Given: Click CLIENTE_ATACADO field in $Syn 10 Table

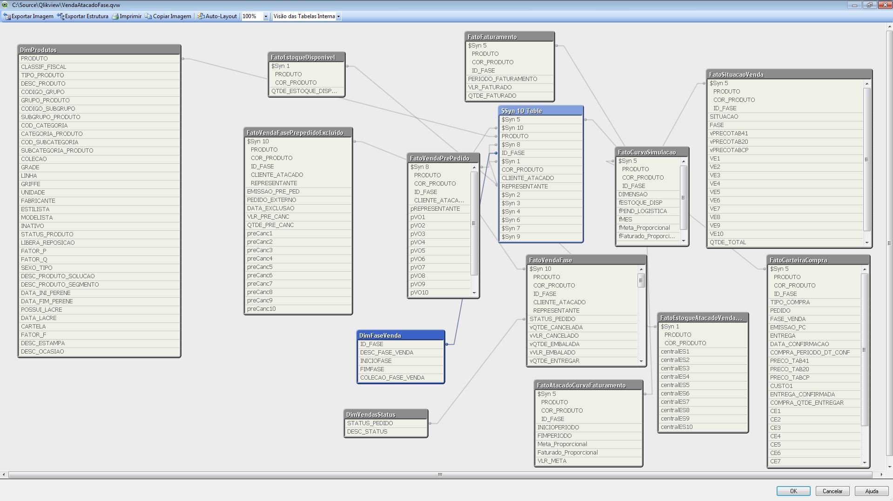Looking at the screenshot, I should coord(541,178).
